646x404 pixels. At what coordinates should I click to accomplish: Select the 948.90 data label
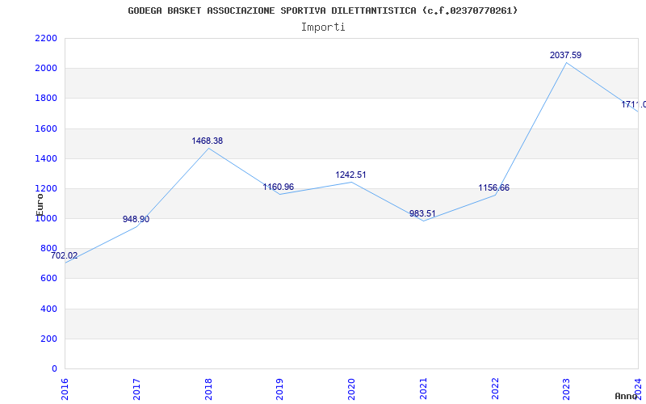[136, 219]
